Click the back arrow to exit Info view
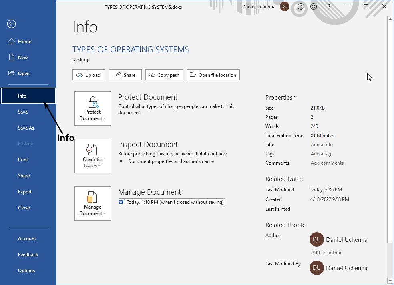 pyautogui.click(x=11, y=24)
